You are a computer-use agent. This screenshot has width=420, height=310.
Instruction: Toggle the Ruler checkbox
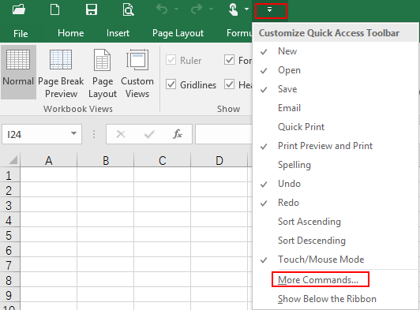click(x=171, y=60)
